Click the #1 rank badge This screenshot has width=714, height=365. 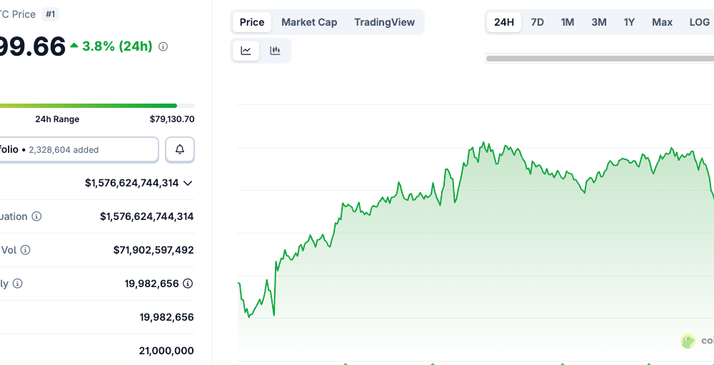coord(51,14)
